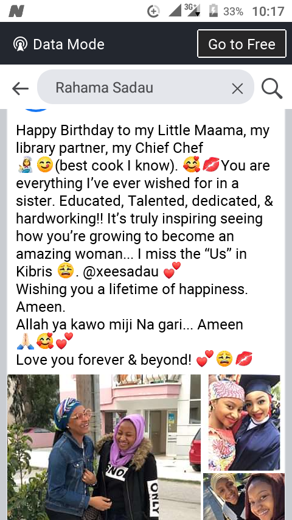Tap the Love you forever closing line
Screen dimensions: 292x520
104,359
